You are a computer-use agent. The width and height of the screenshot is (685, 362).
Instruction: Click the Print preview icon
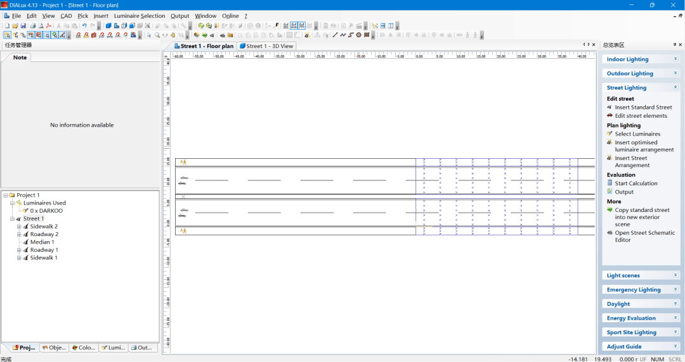click(41, 26)
